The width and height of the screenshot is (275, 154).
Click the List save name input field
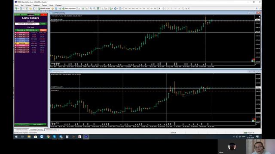pyautogui.click(x=27, y=24)
